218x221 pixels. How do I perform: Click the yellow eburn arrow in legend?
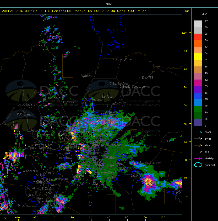coord(198,145)
